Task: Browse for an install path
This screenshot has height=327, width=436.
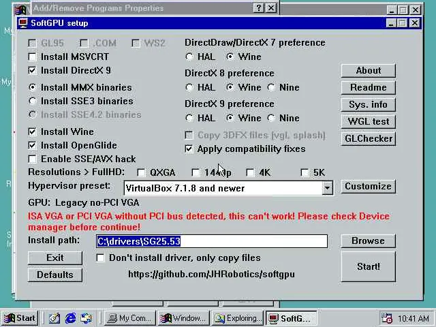Action: point(368,240)
